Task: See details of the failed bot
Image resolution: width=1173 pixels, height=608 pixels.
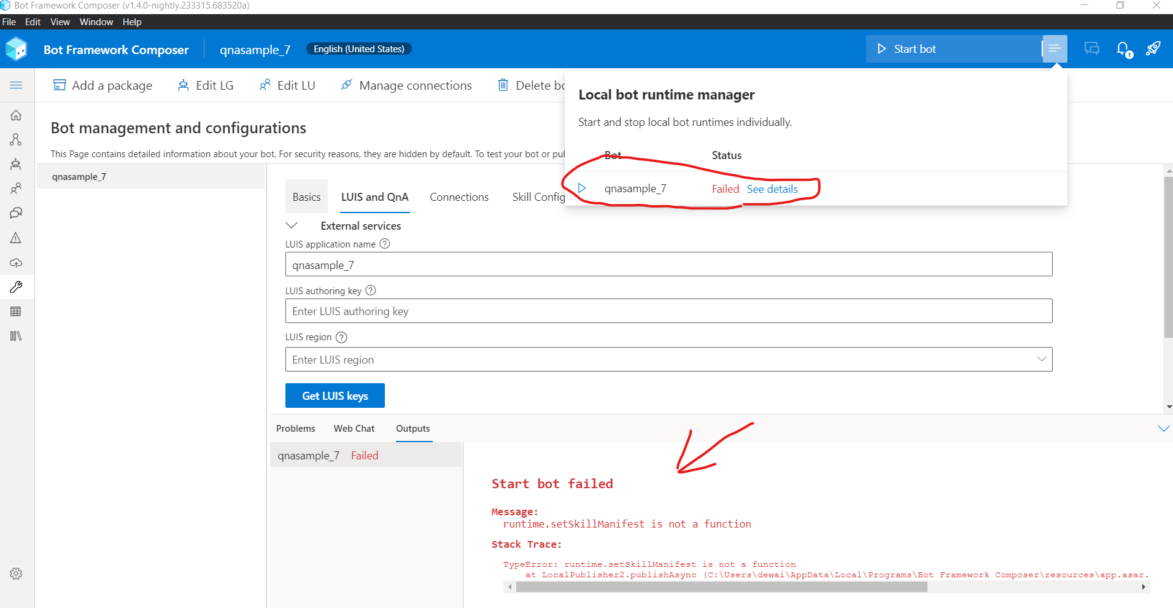Action: point(772,189)
